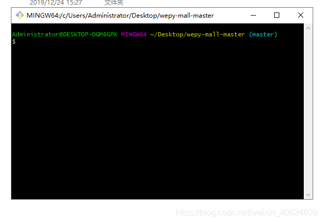
Task: Minimize the MINGW64 terminal window
Action: coord(253,15)
